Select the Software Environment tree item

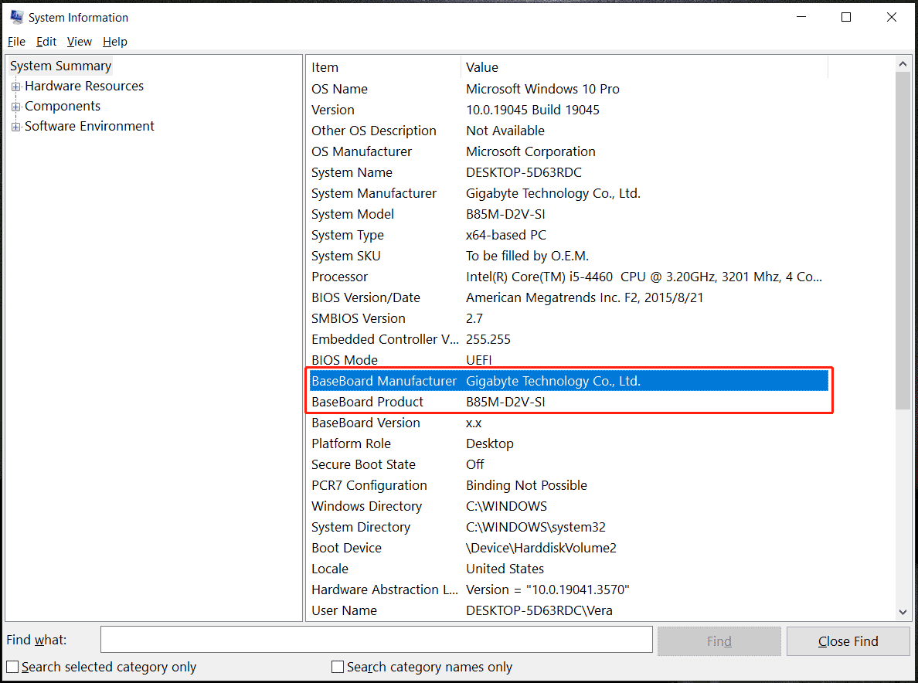[89, 126]
